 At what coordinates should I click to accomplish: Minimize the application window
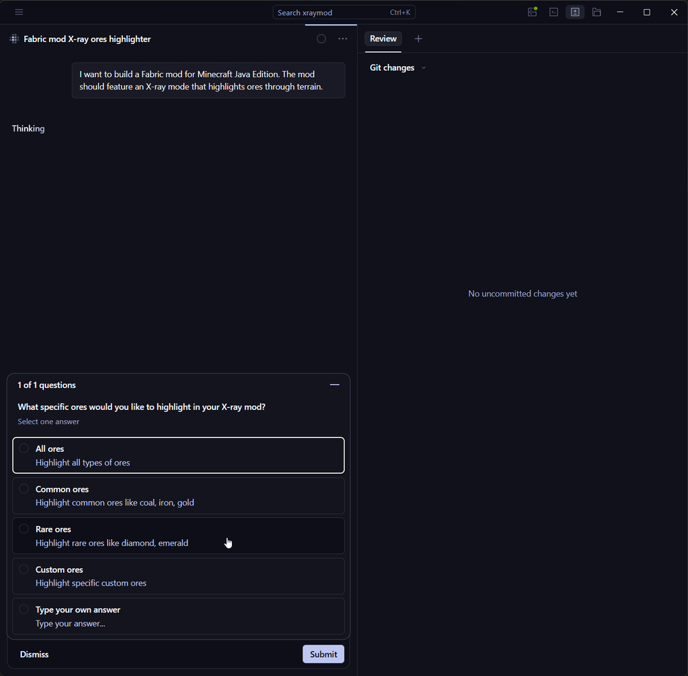point(620,12)
